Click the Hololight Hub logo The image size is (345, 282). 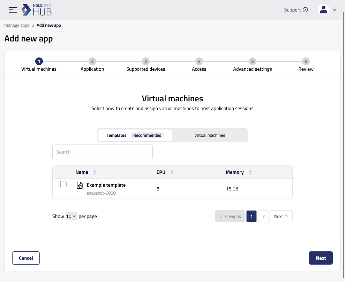point(37,10)
